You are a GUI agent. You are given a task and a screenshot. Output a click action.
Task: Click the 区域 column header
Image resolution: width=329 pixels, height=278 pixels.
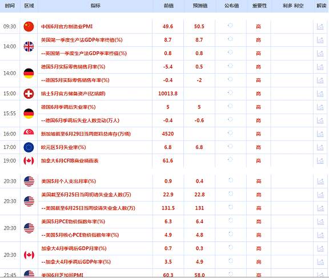coord(29,6)
